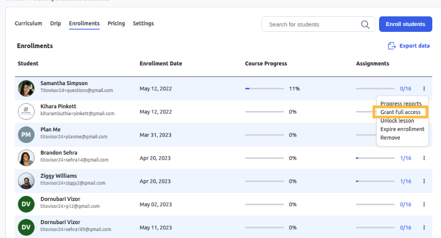Click Brandon Sehra's avatar photo
Screen dimensions: 441x238
(26, 158)
